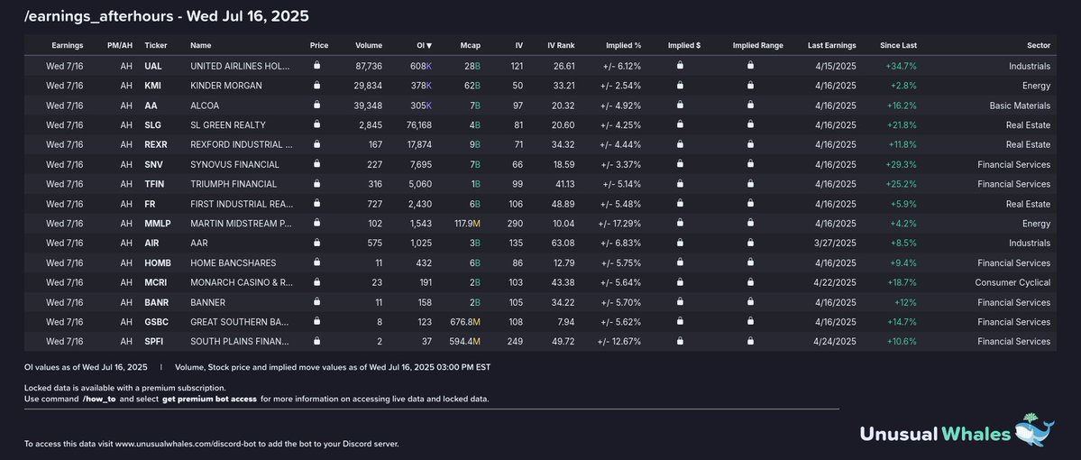Click the Implied Range lock icon for BANR
This screenshot has width=1081, height=460.
coord(750,301)
